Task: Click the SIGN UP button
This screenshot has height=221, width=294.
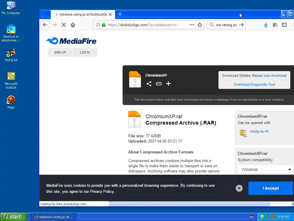Action: [60, 52]
